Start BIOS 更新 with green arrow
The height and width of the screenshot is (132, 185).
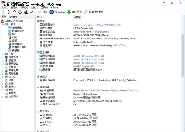point(75,12)
